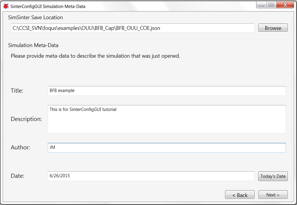Minimize the SinterConfigGUI window
Viewport: 297px width, 205px height.
261,5
